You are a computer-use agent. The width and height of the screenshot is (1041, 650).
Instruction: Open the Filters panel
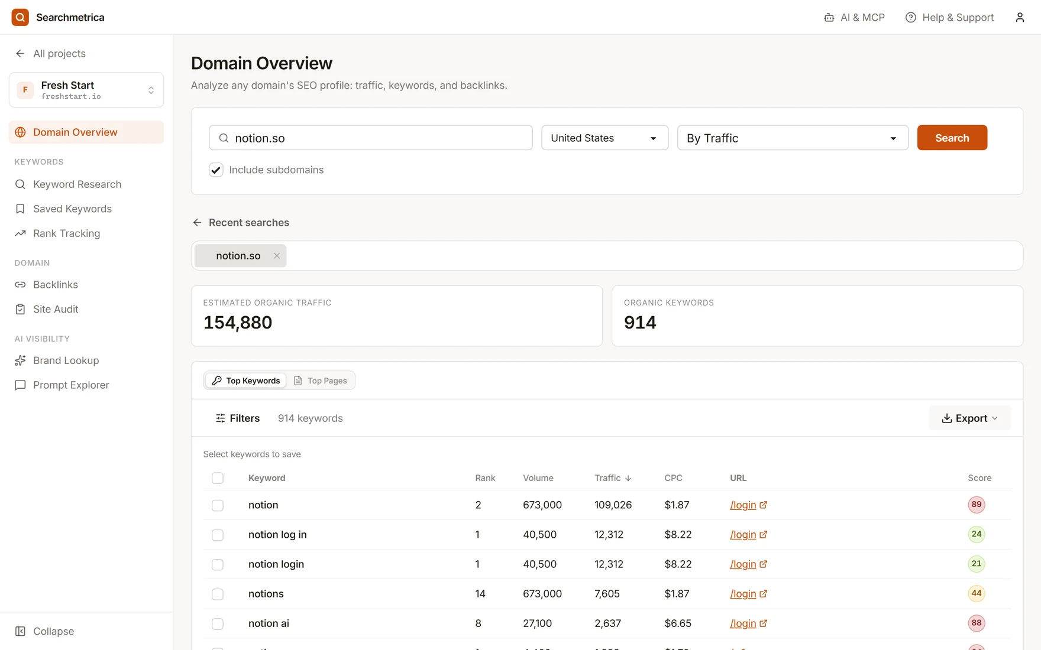[237, 418]
